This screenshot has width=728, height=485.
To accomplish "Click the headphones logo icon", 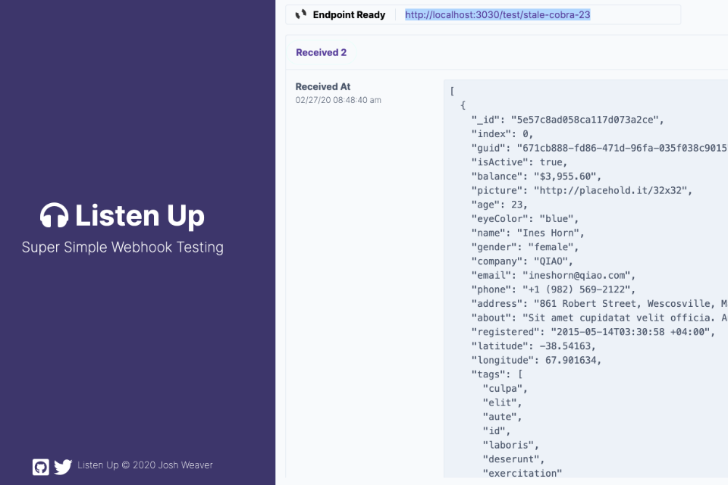I will pyautogui.click(x=54, y=215).
